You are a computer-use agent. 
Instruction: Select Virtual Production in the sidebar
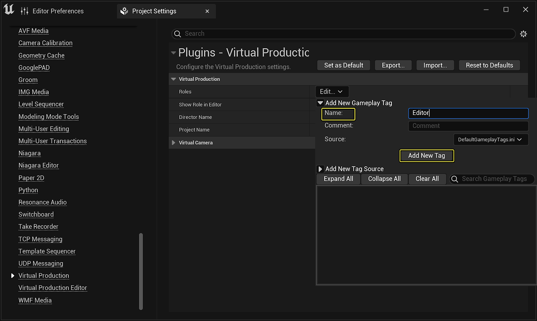(x=44, y=276)
